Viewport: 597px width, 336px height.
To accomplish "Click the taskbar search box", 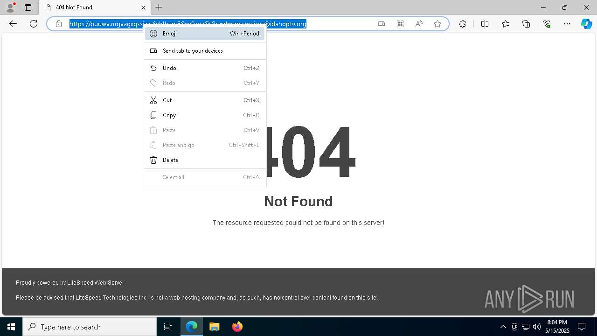I will coord(90,327).
